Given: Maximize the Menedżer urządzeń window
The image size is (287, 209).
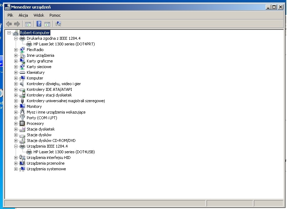Looking at the screenshot, I should tap(274, 7).
